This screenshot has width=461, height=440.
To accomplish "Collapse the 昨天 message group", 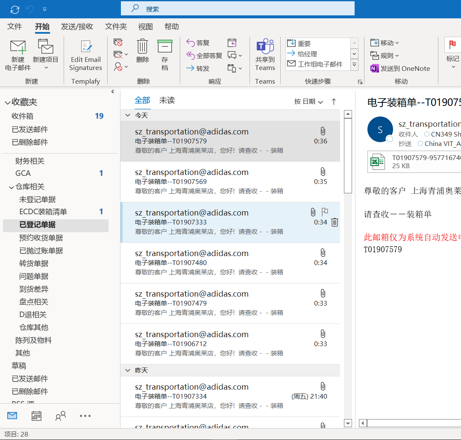I will [x=128, y=370].
